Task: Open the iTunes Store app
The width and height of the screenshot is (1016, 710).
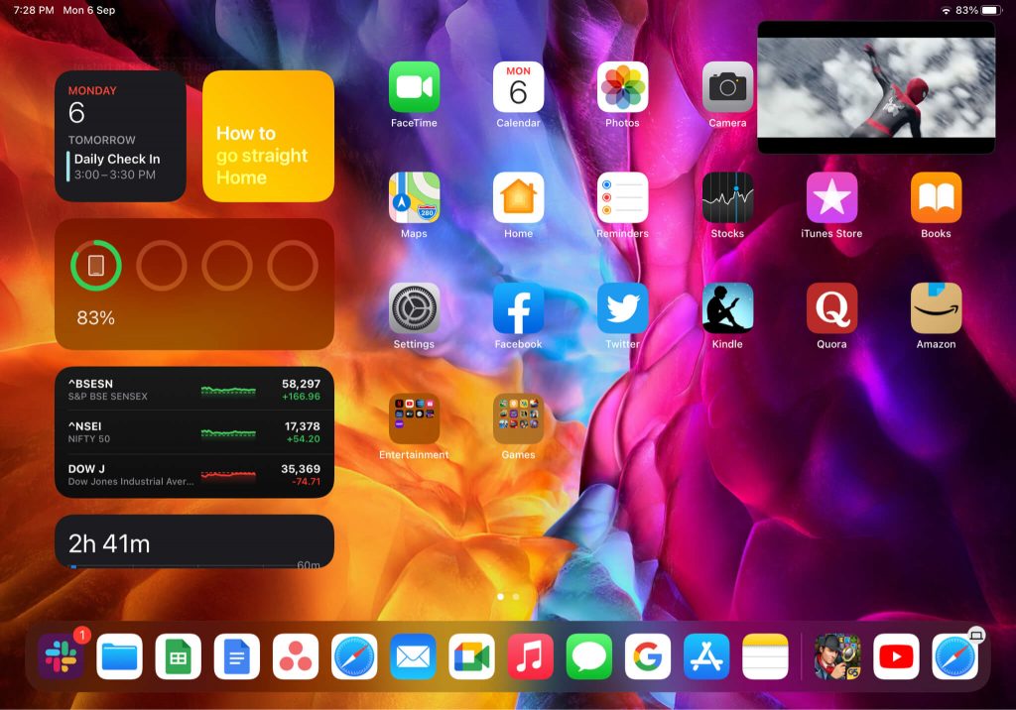Action: tap(832, 197)
